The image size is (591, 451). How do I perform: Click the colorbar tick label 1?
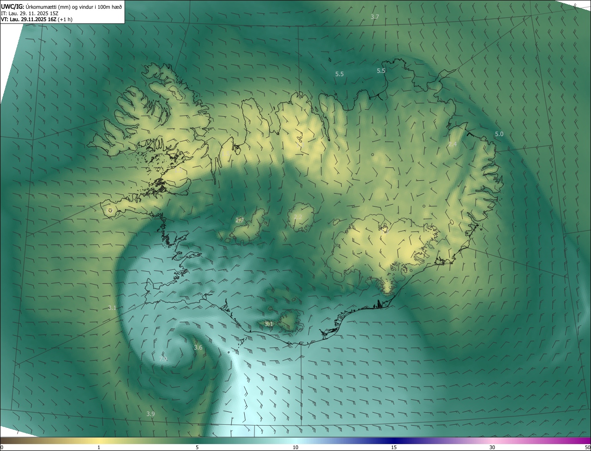click(99, 448)
